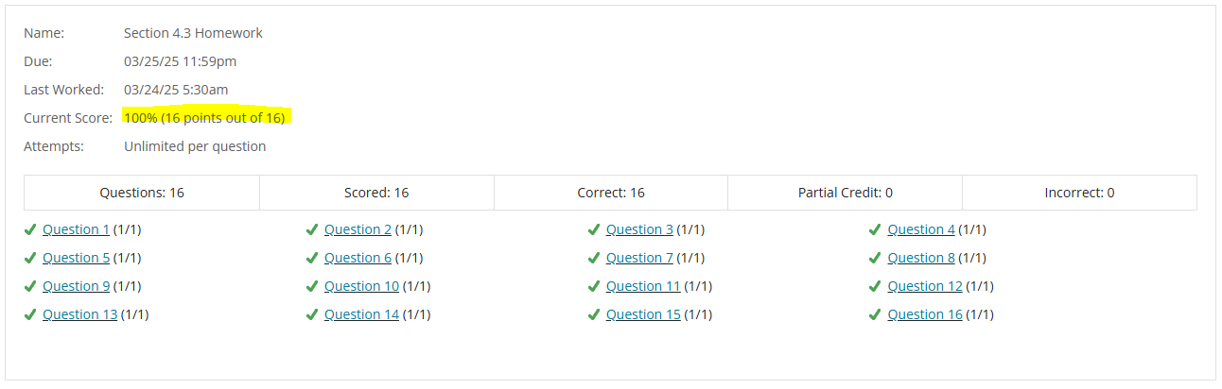Click the Partial Credit: 0 cell

click(x=845, y=193)
